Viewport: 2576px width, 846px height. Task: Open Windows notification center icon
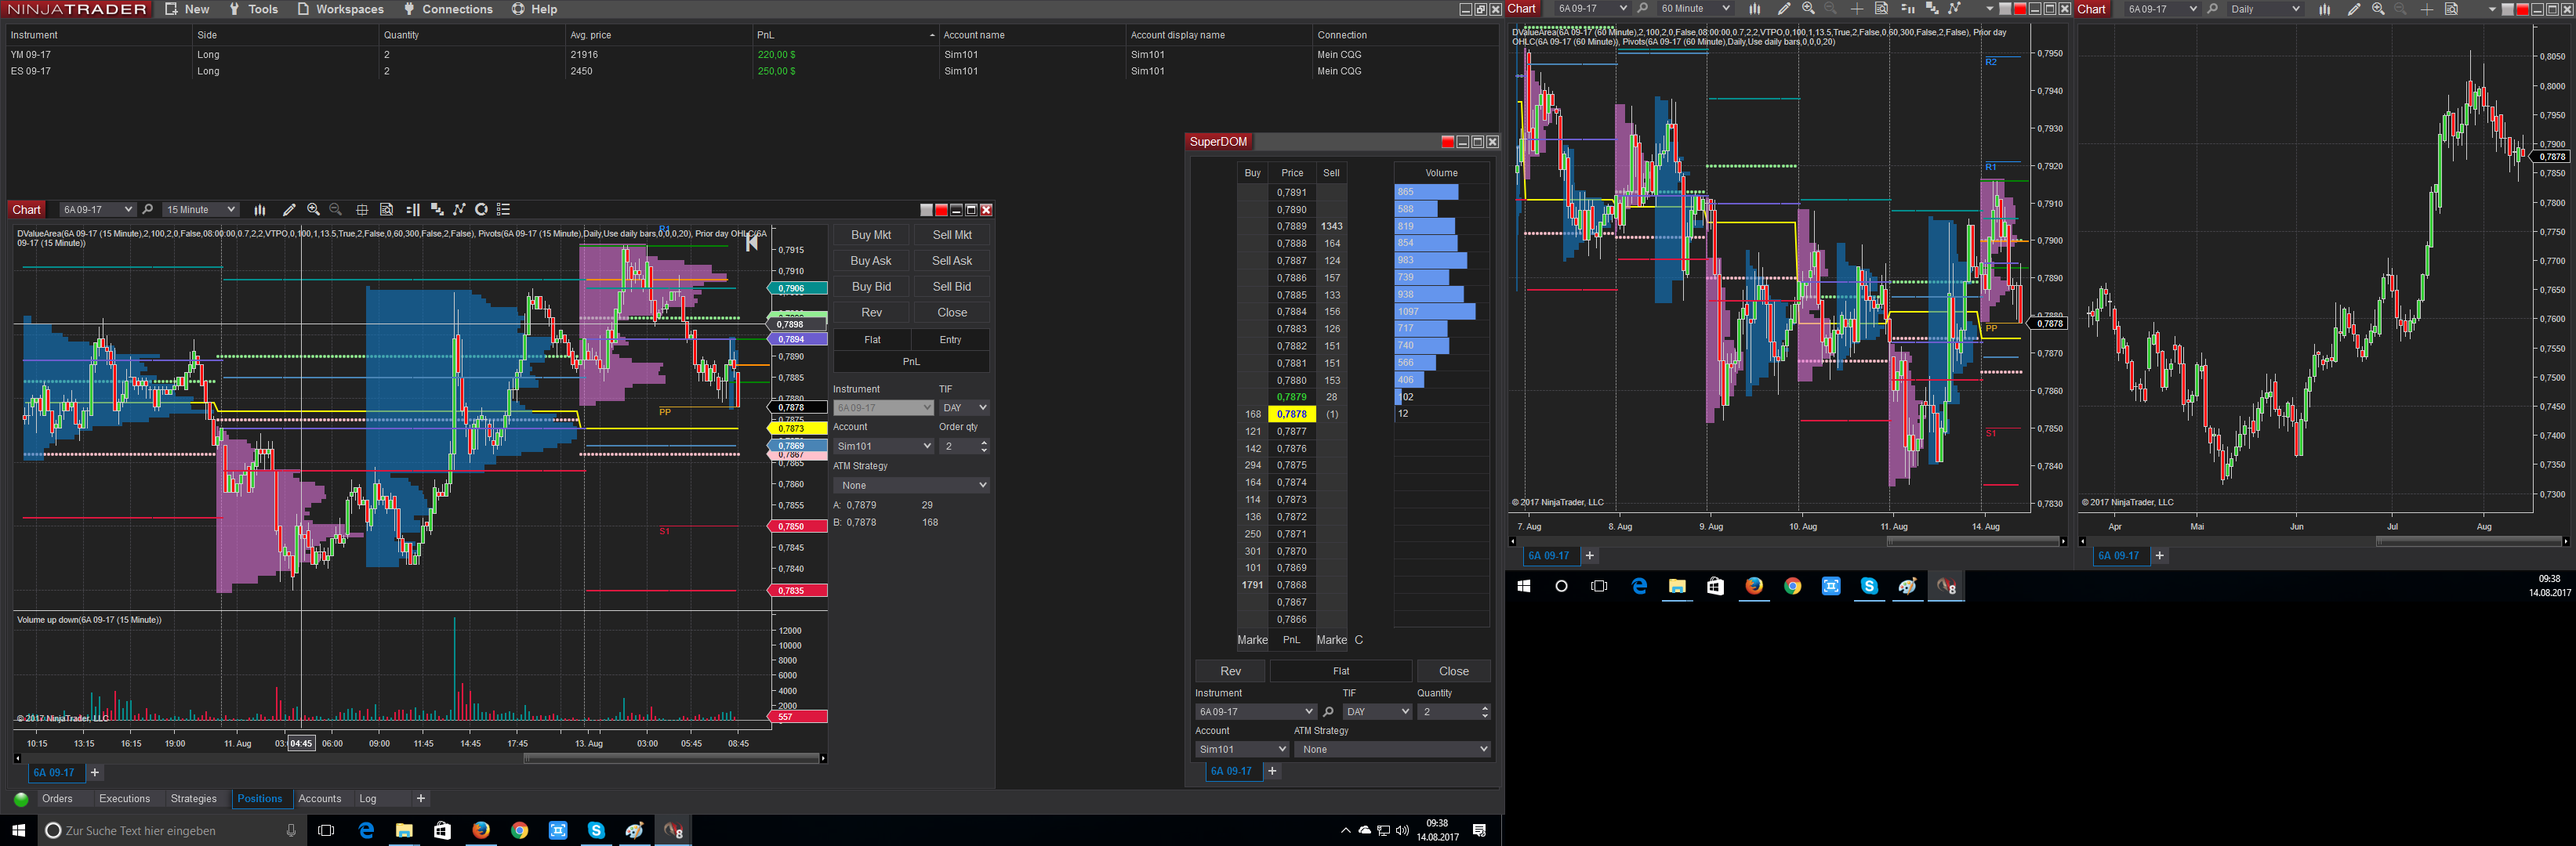click(x=1479, y=831)
